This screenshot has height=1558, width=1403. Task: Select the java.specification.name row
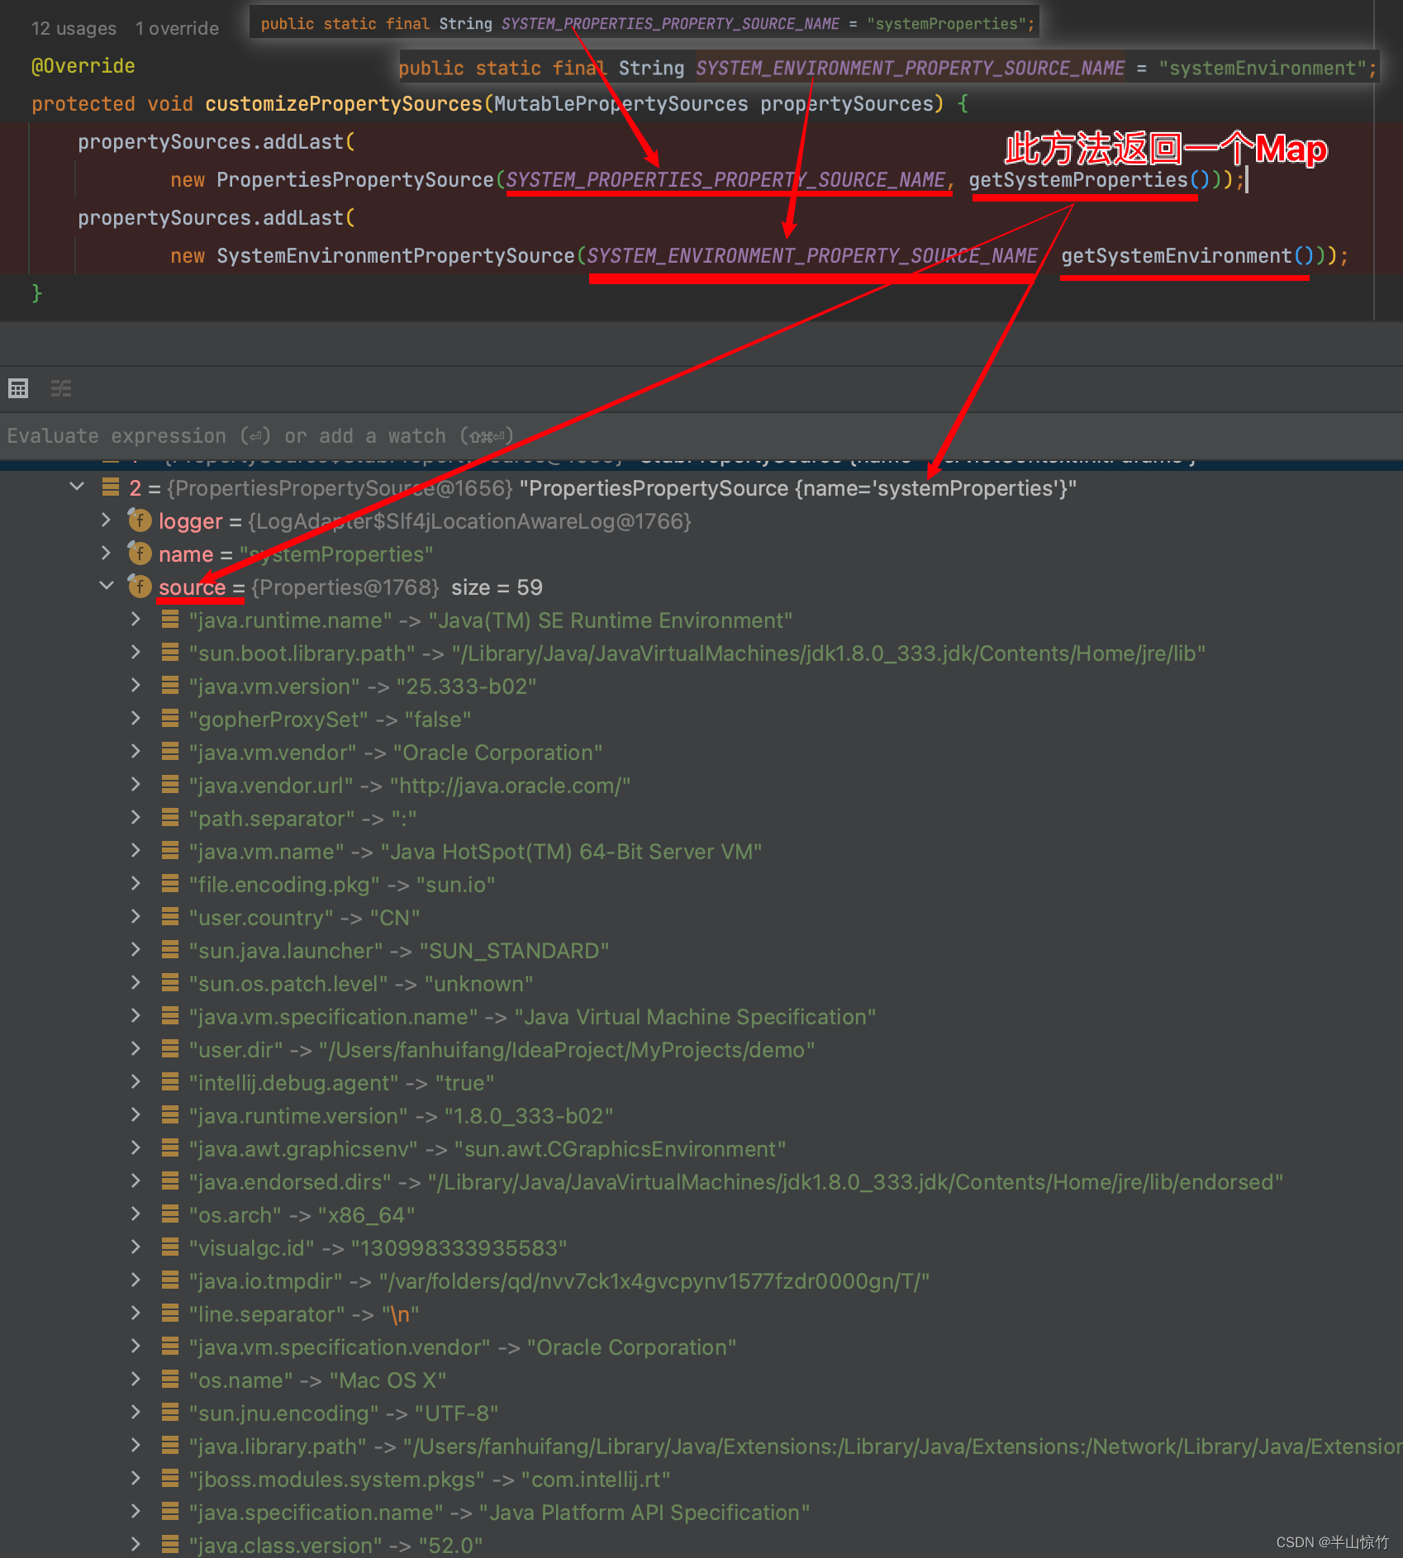click(x=701, y=1512)
